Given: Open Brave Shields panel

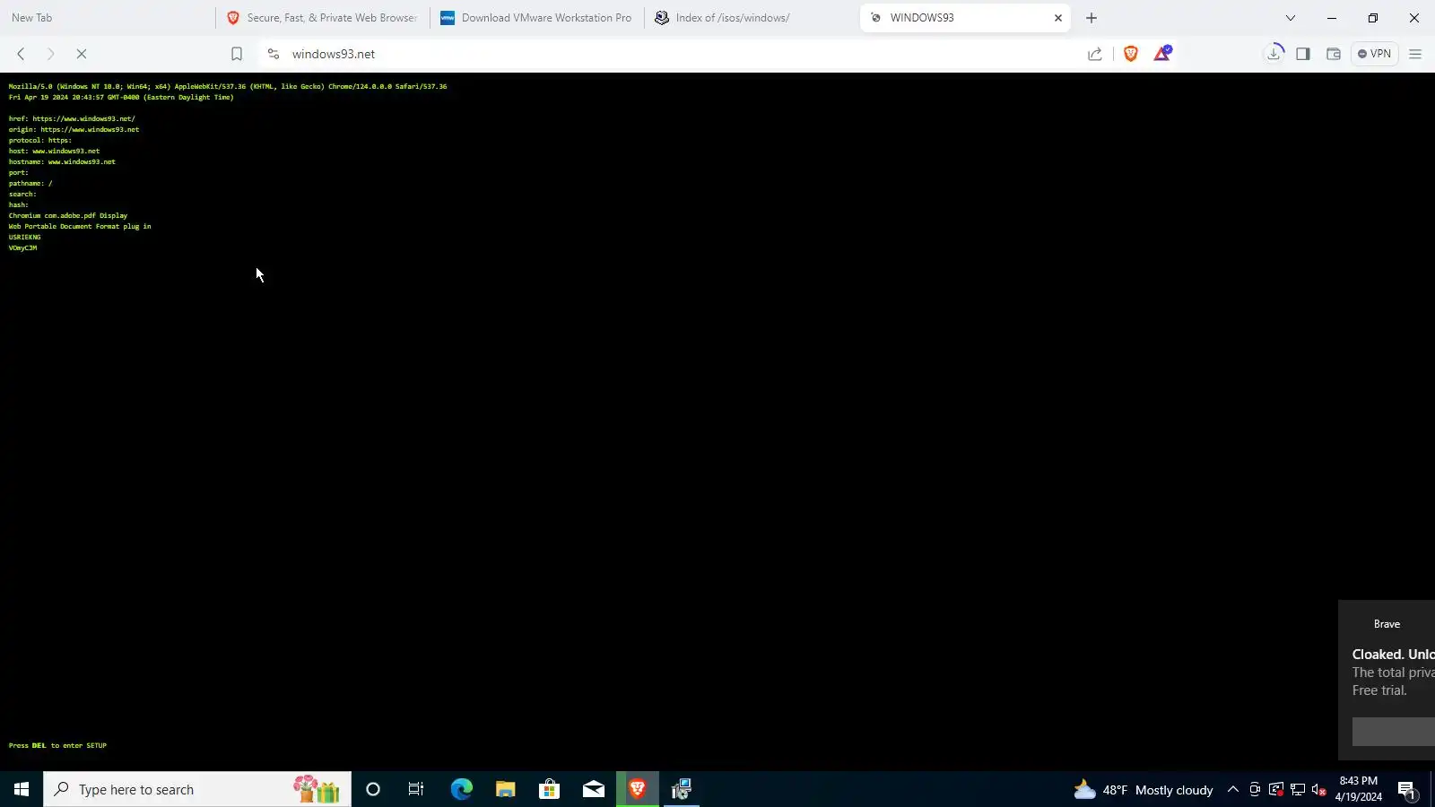Looking at the screenshot, I should pos(1131,54).
